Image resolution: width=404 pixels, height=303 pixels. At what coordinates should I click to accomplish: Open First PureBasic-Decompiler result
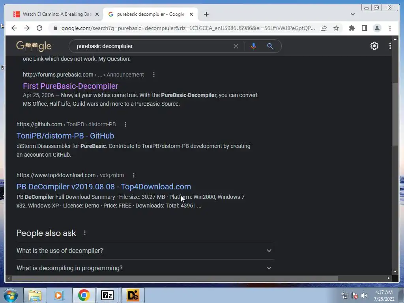pos(70,86)
